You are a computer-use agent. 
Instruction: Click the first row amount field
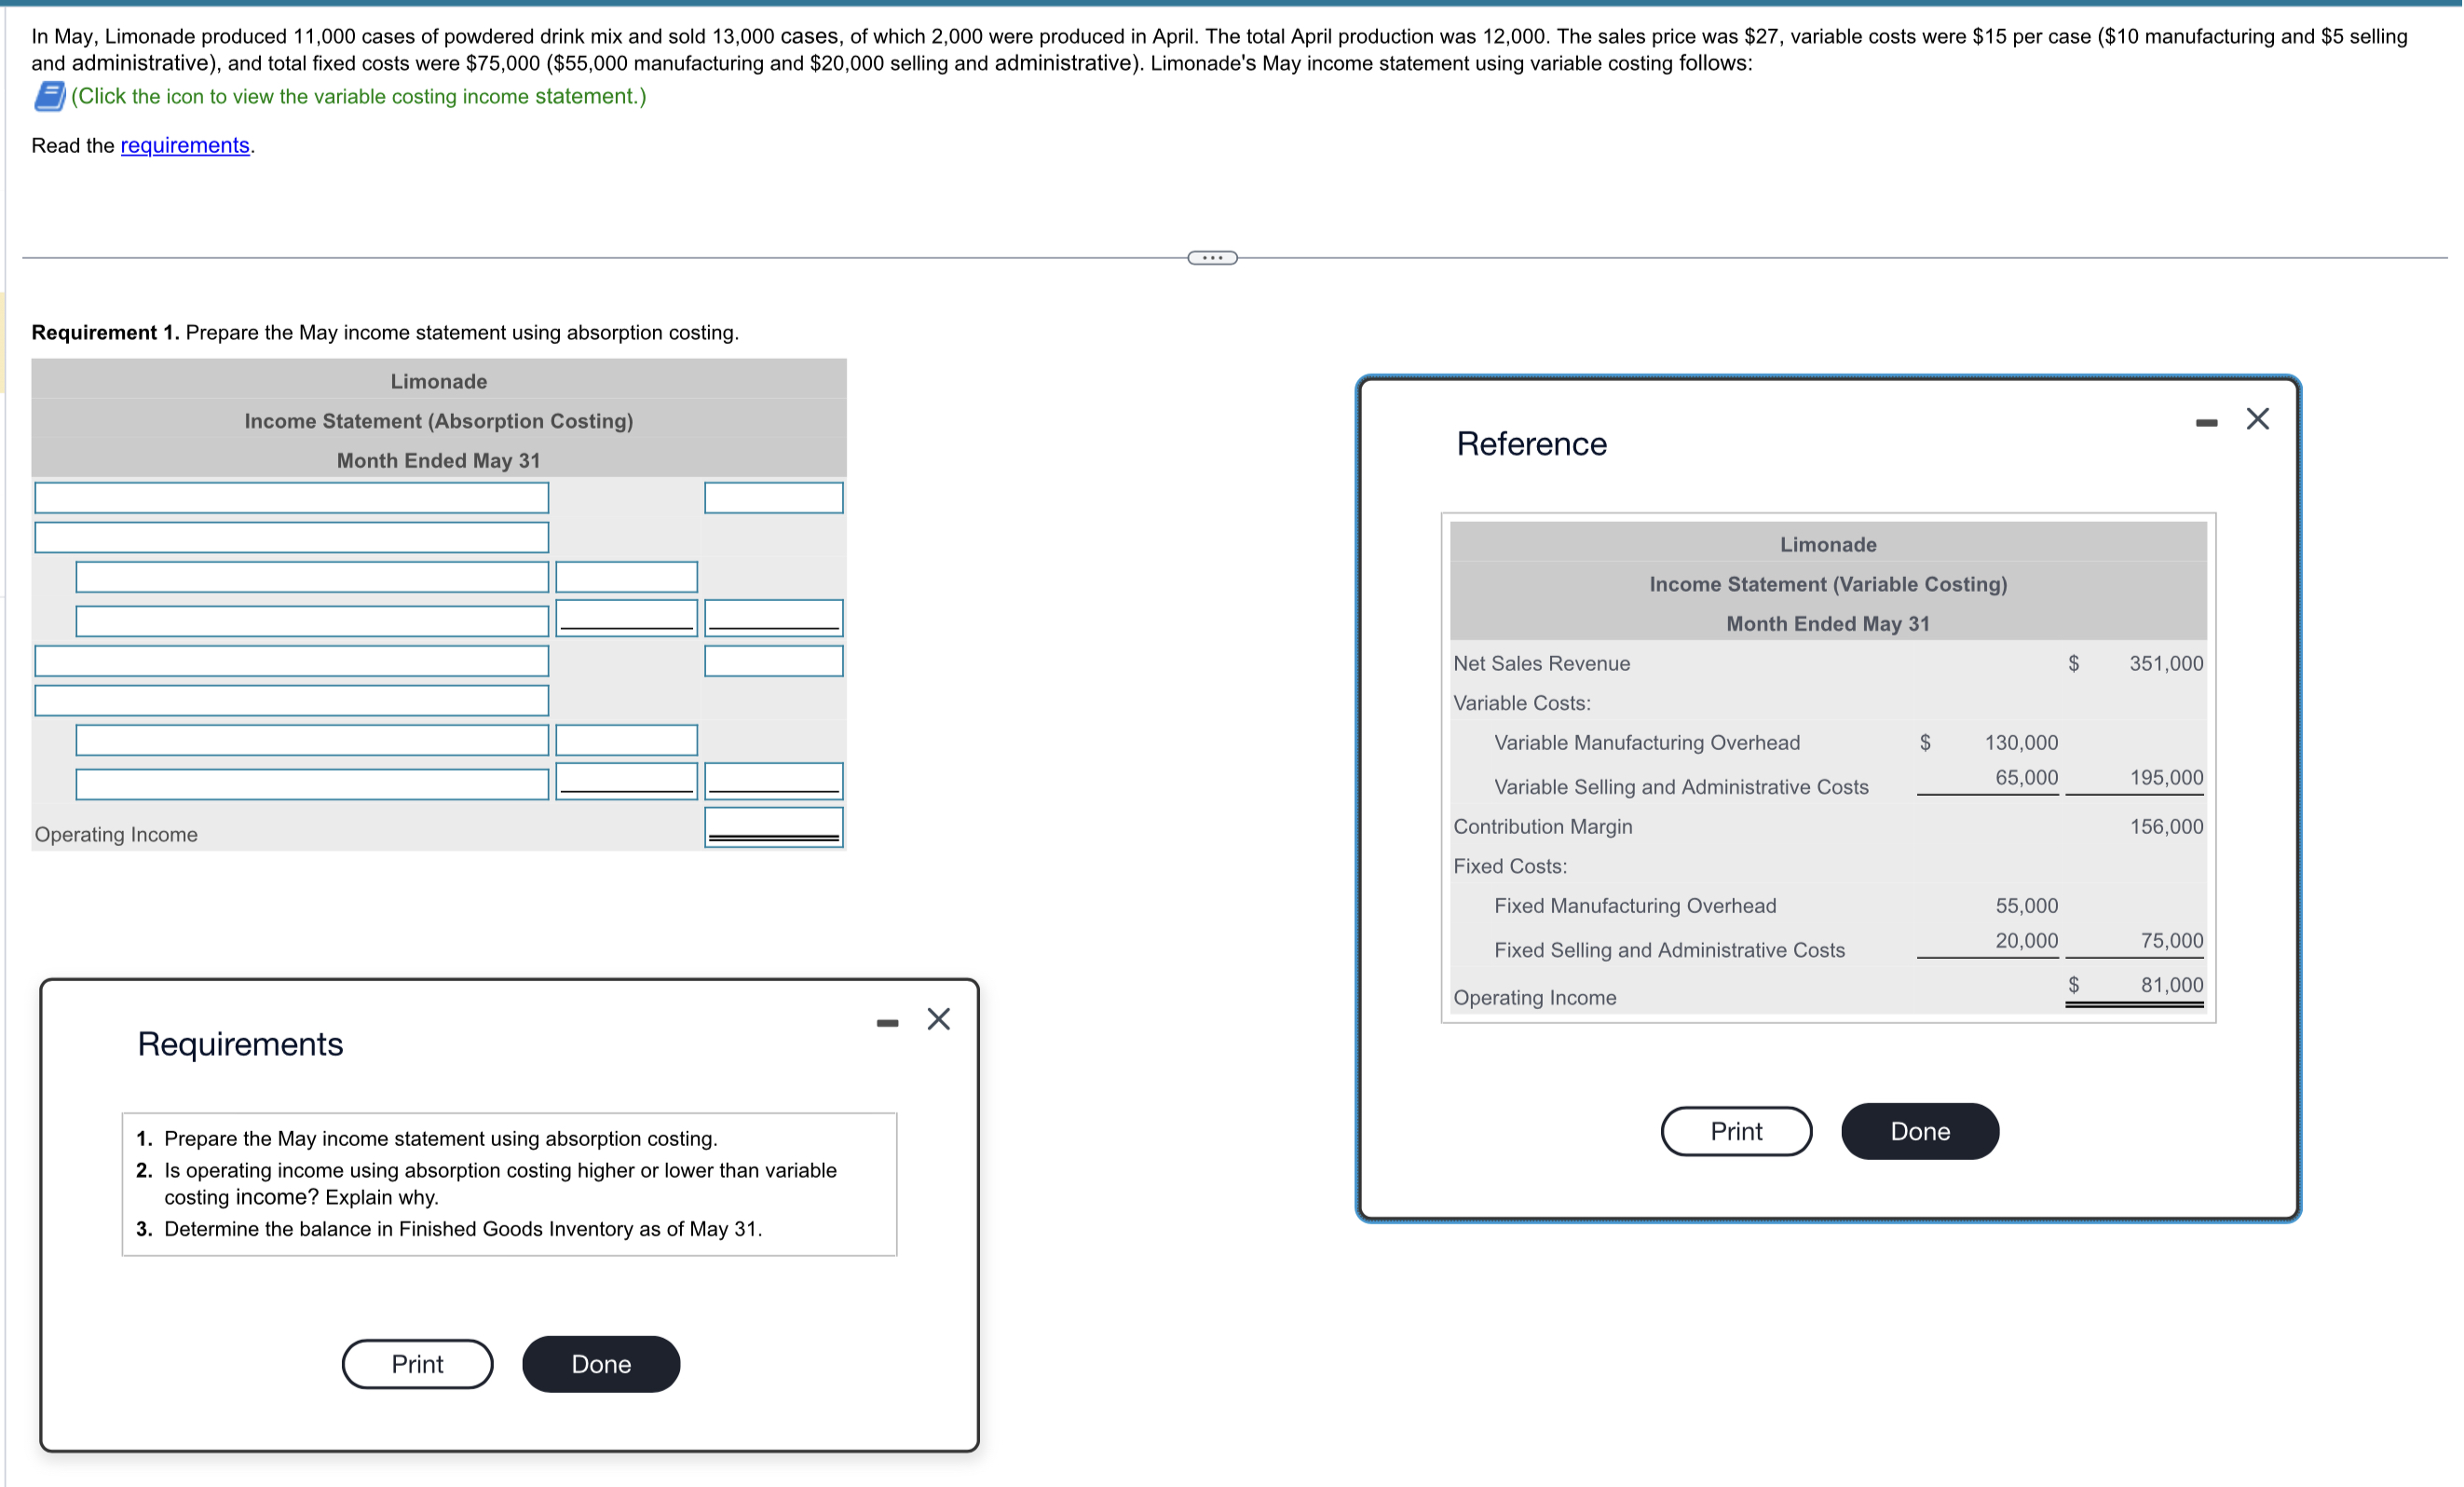click(773, 498)
